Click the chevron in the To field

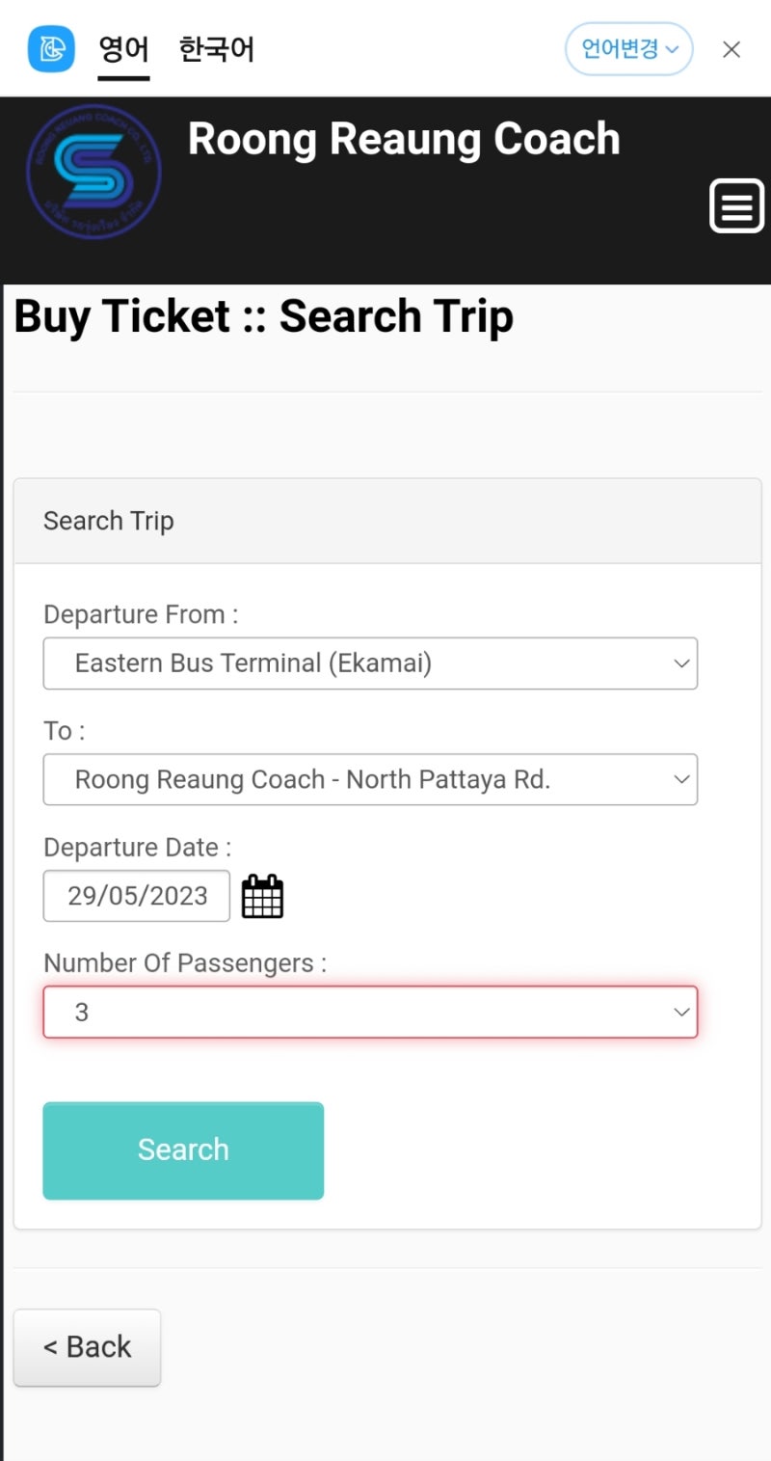click(x=681, y=779)
